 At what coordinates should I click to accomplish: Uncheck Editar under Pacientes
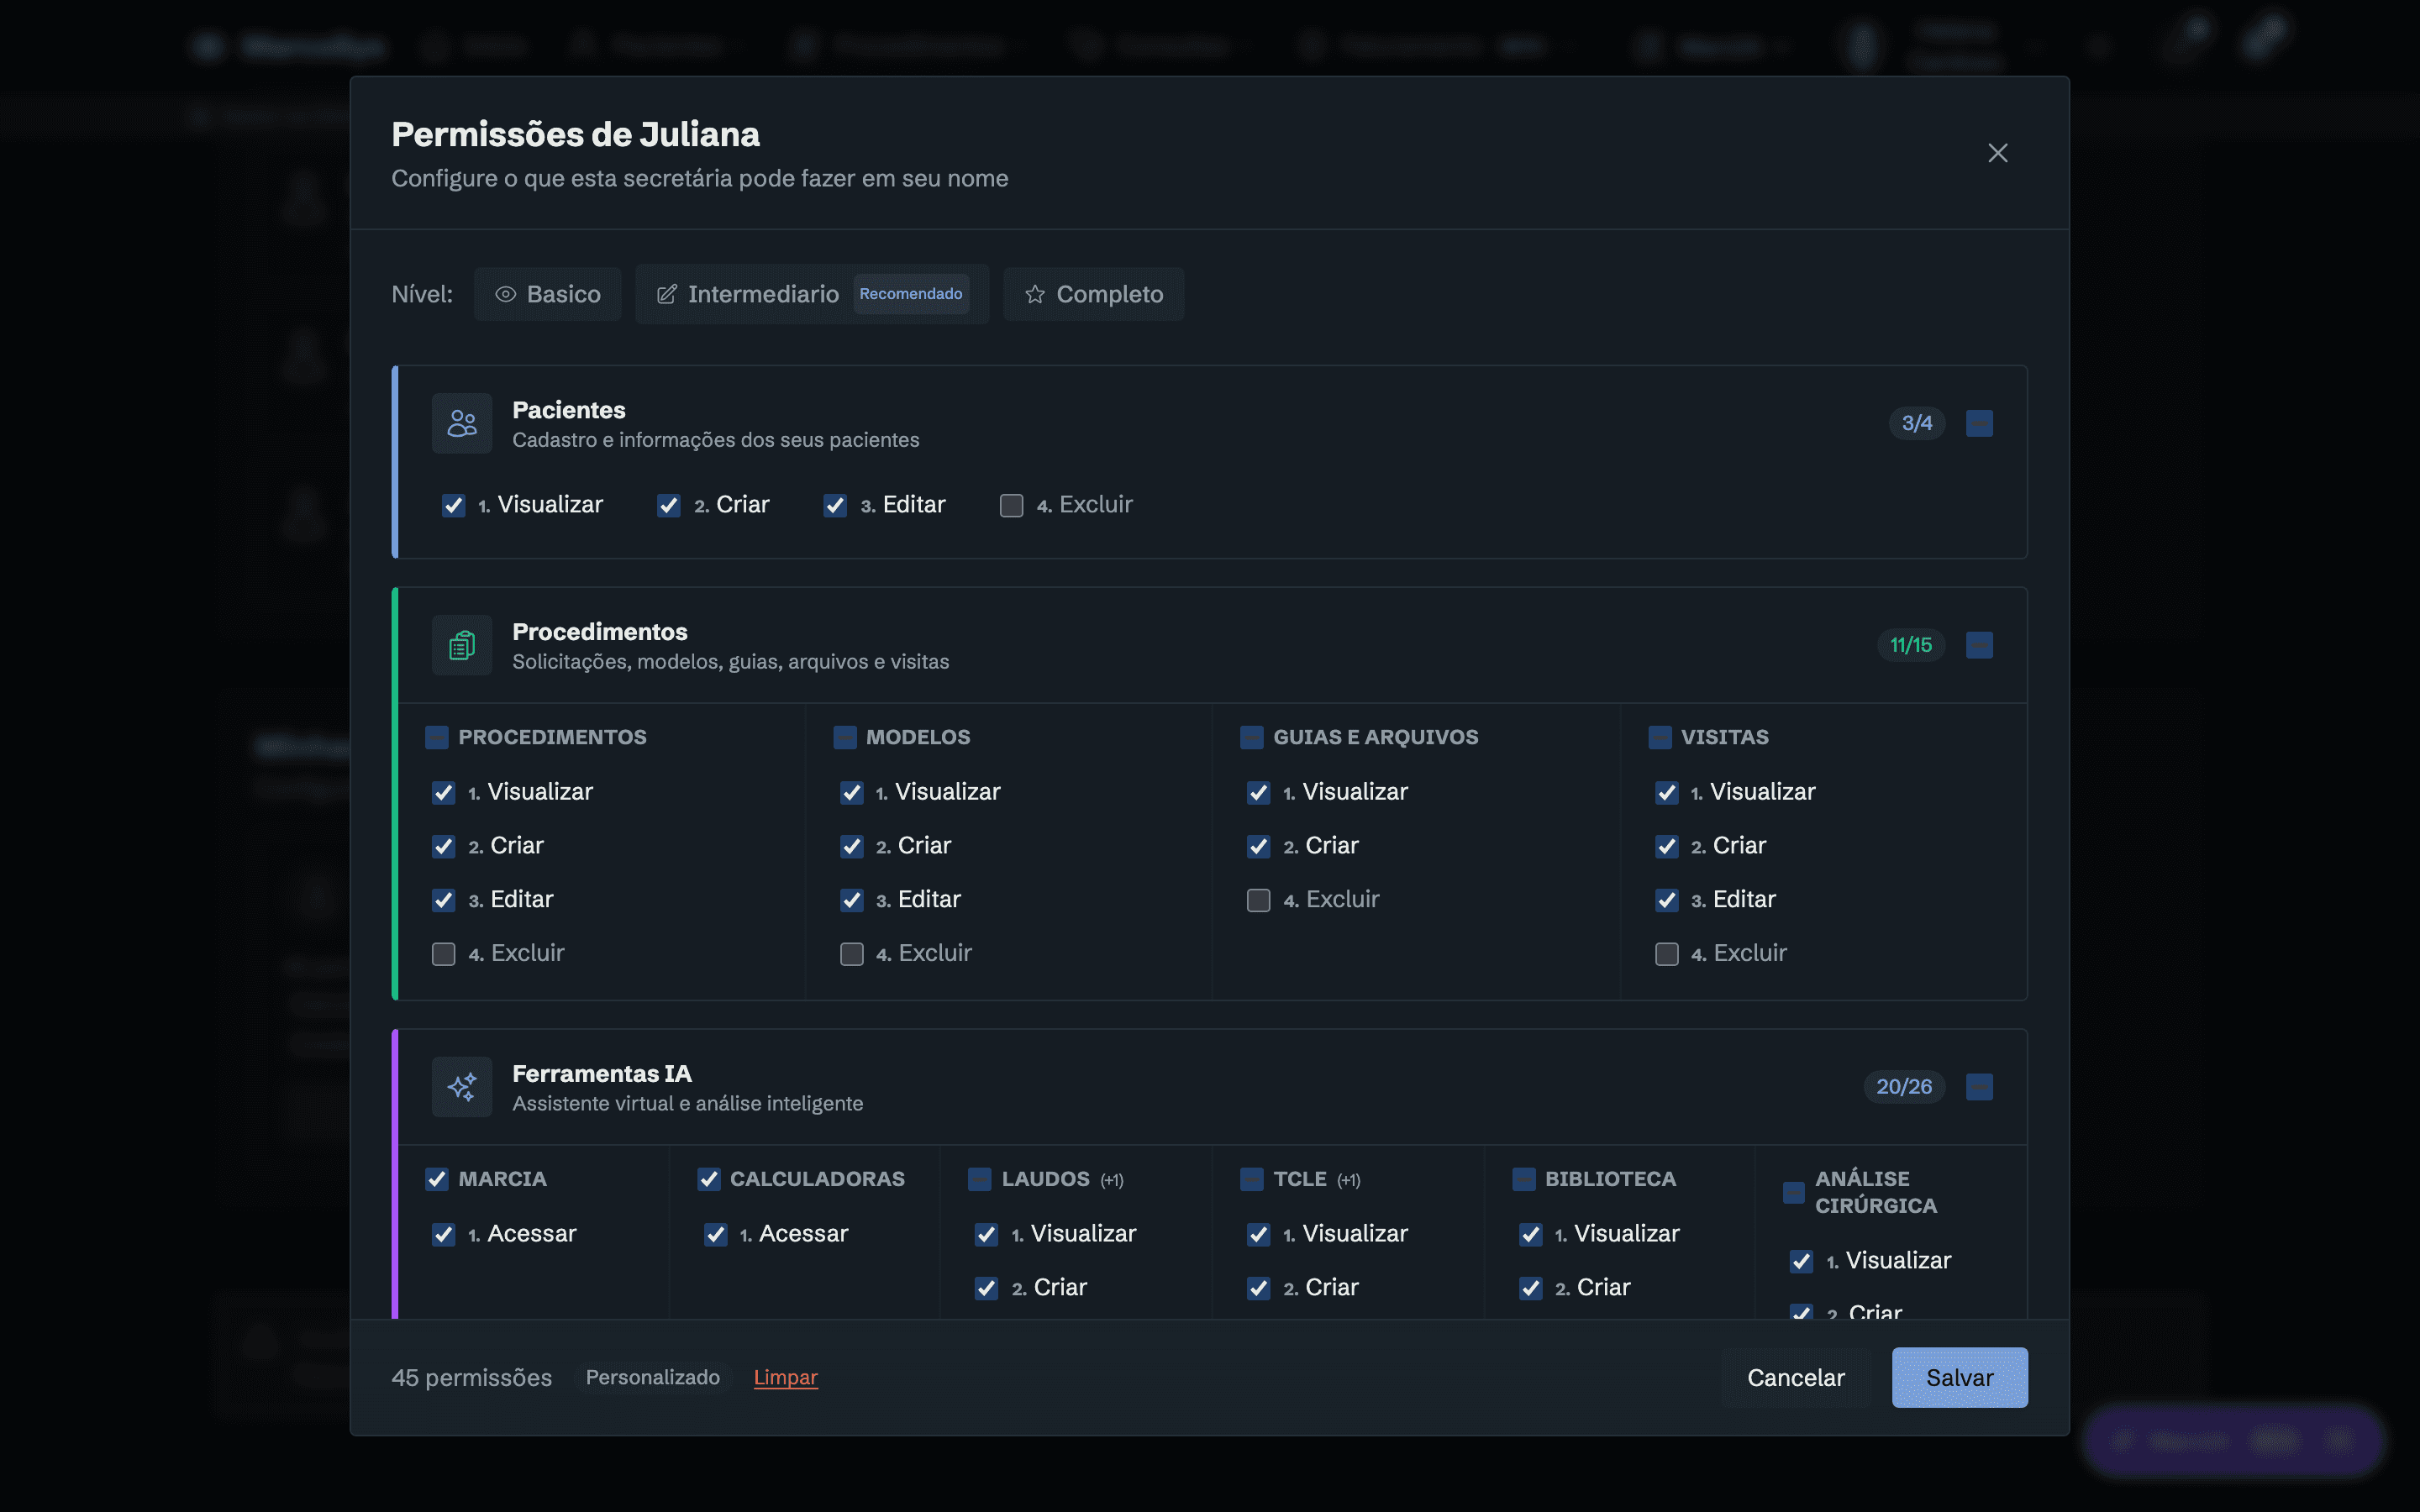pos(835,505)
